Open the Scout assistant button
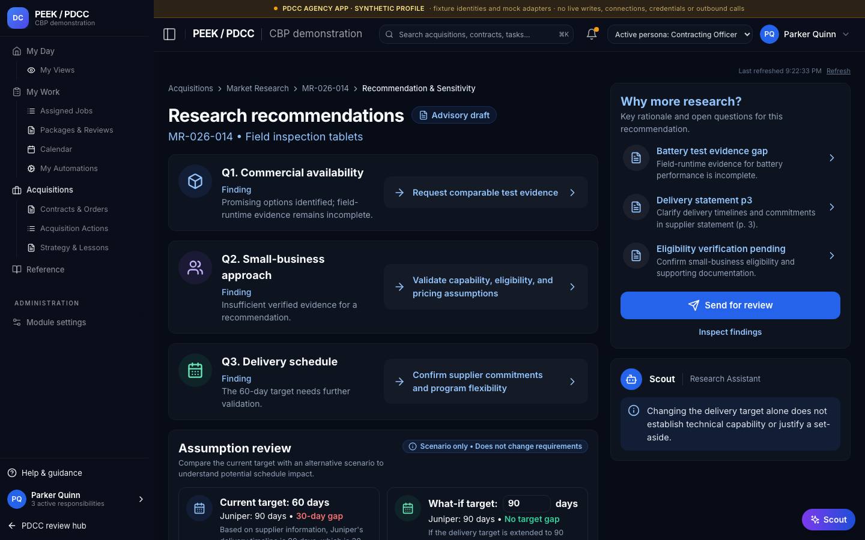The image size is (865, 540). click(x=828, y=520)
